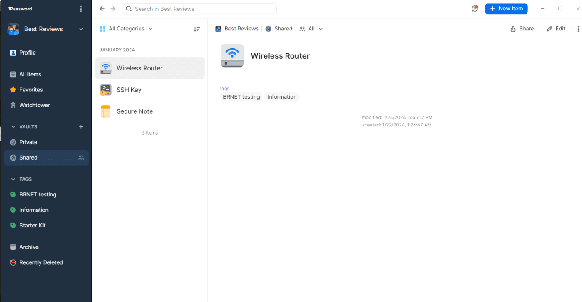This screenshot has width=582, height=302.
Task: Click the back navigation arrow
Action: click(102, 9)
